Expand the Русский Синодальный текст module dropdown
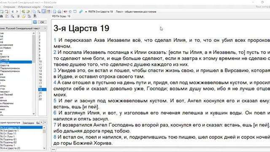 click(45, 28)
